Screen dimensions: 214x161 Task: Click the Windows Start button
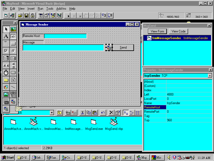(x=8, y=157)
